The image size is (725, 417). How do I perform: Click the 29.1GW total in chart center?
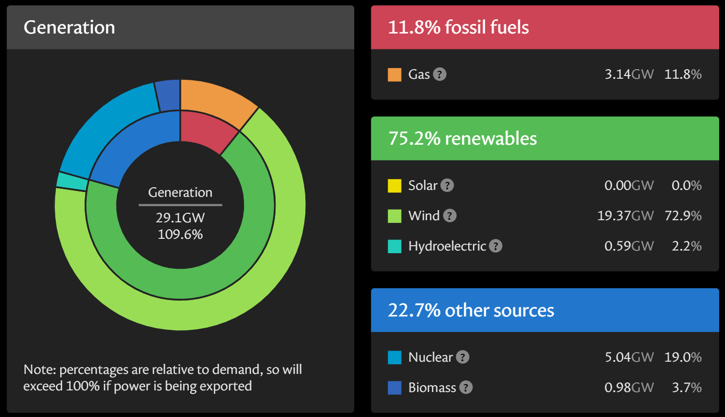pos(180,219)
